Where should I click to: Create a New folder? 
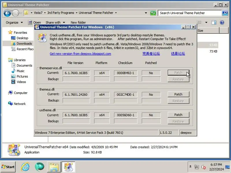tap(78, 22)
